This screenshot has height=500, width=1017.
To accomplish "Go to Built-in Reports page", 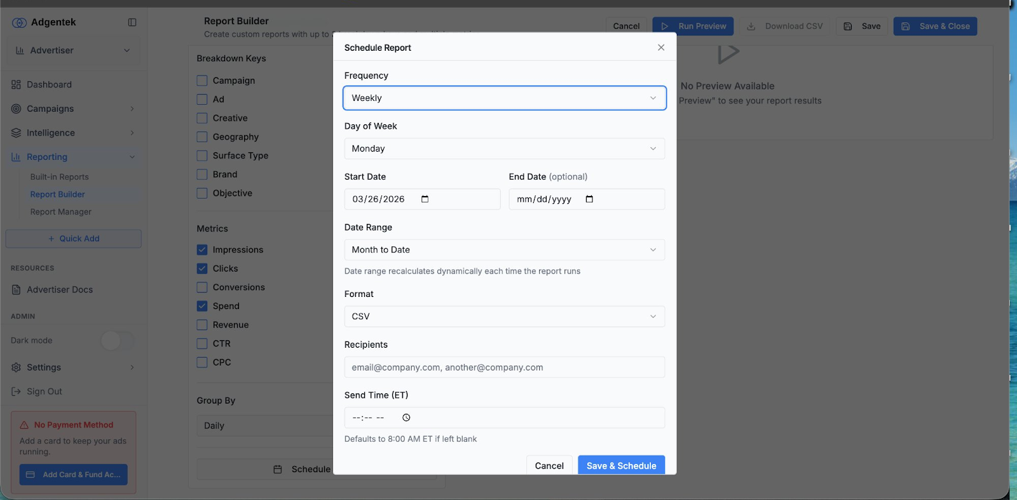I will [60, 177].
